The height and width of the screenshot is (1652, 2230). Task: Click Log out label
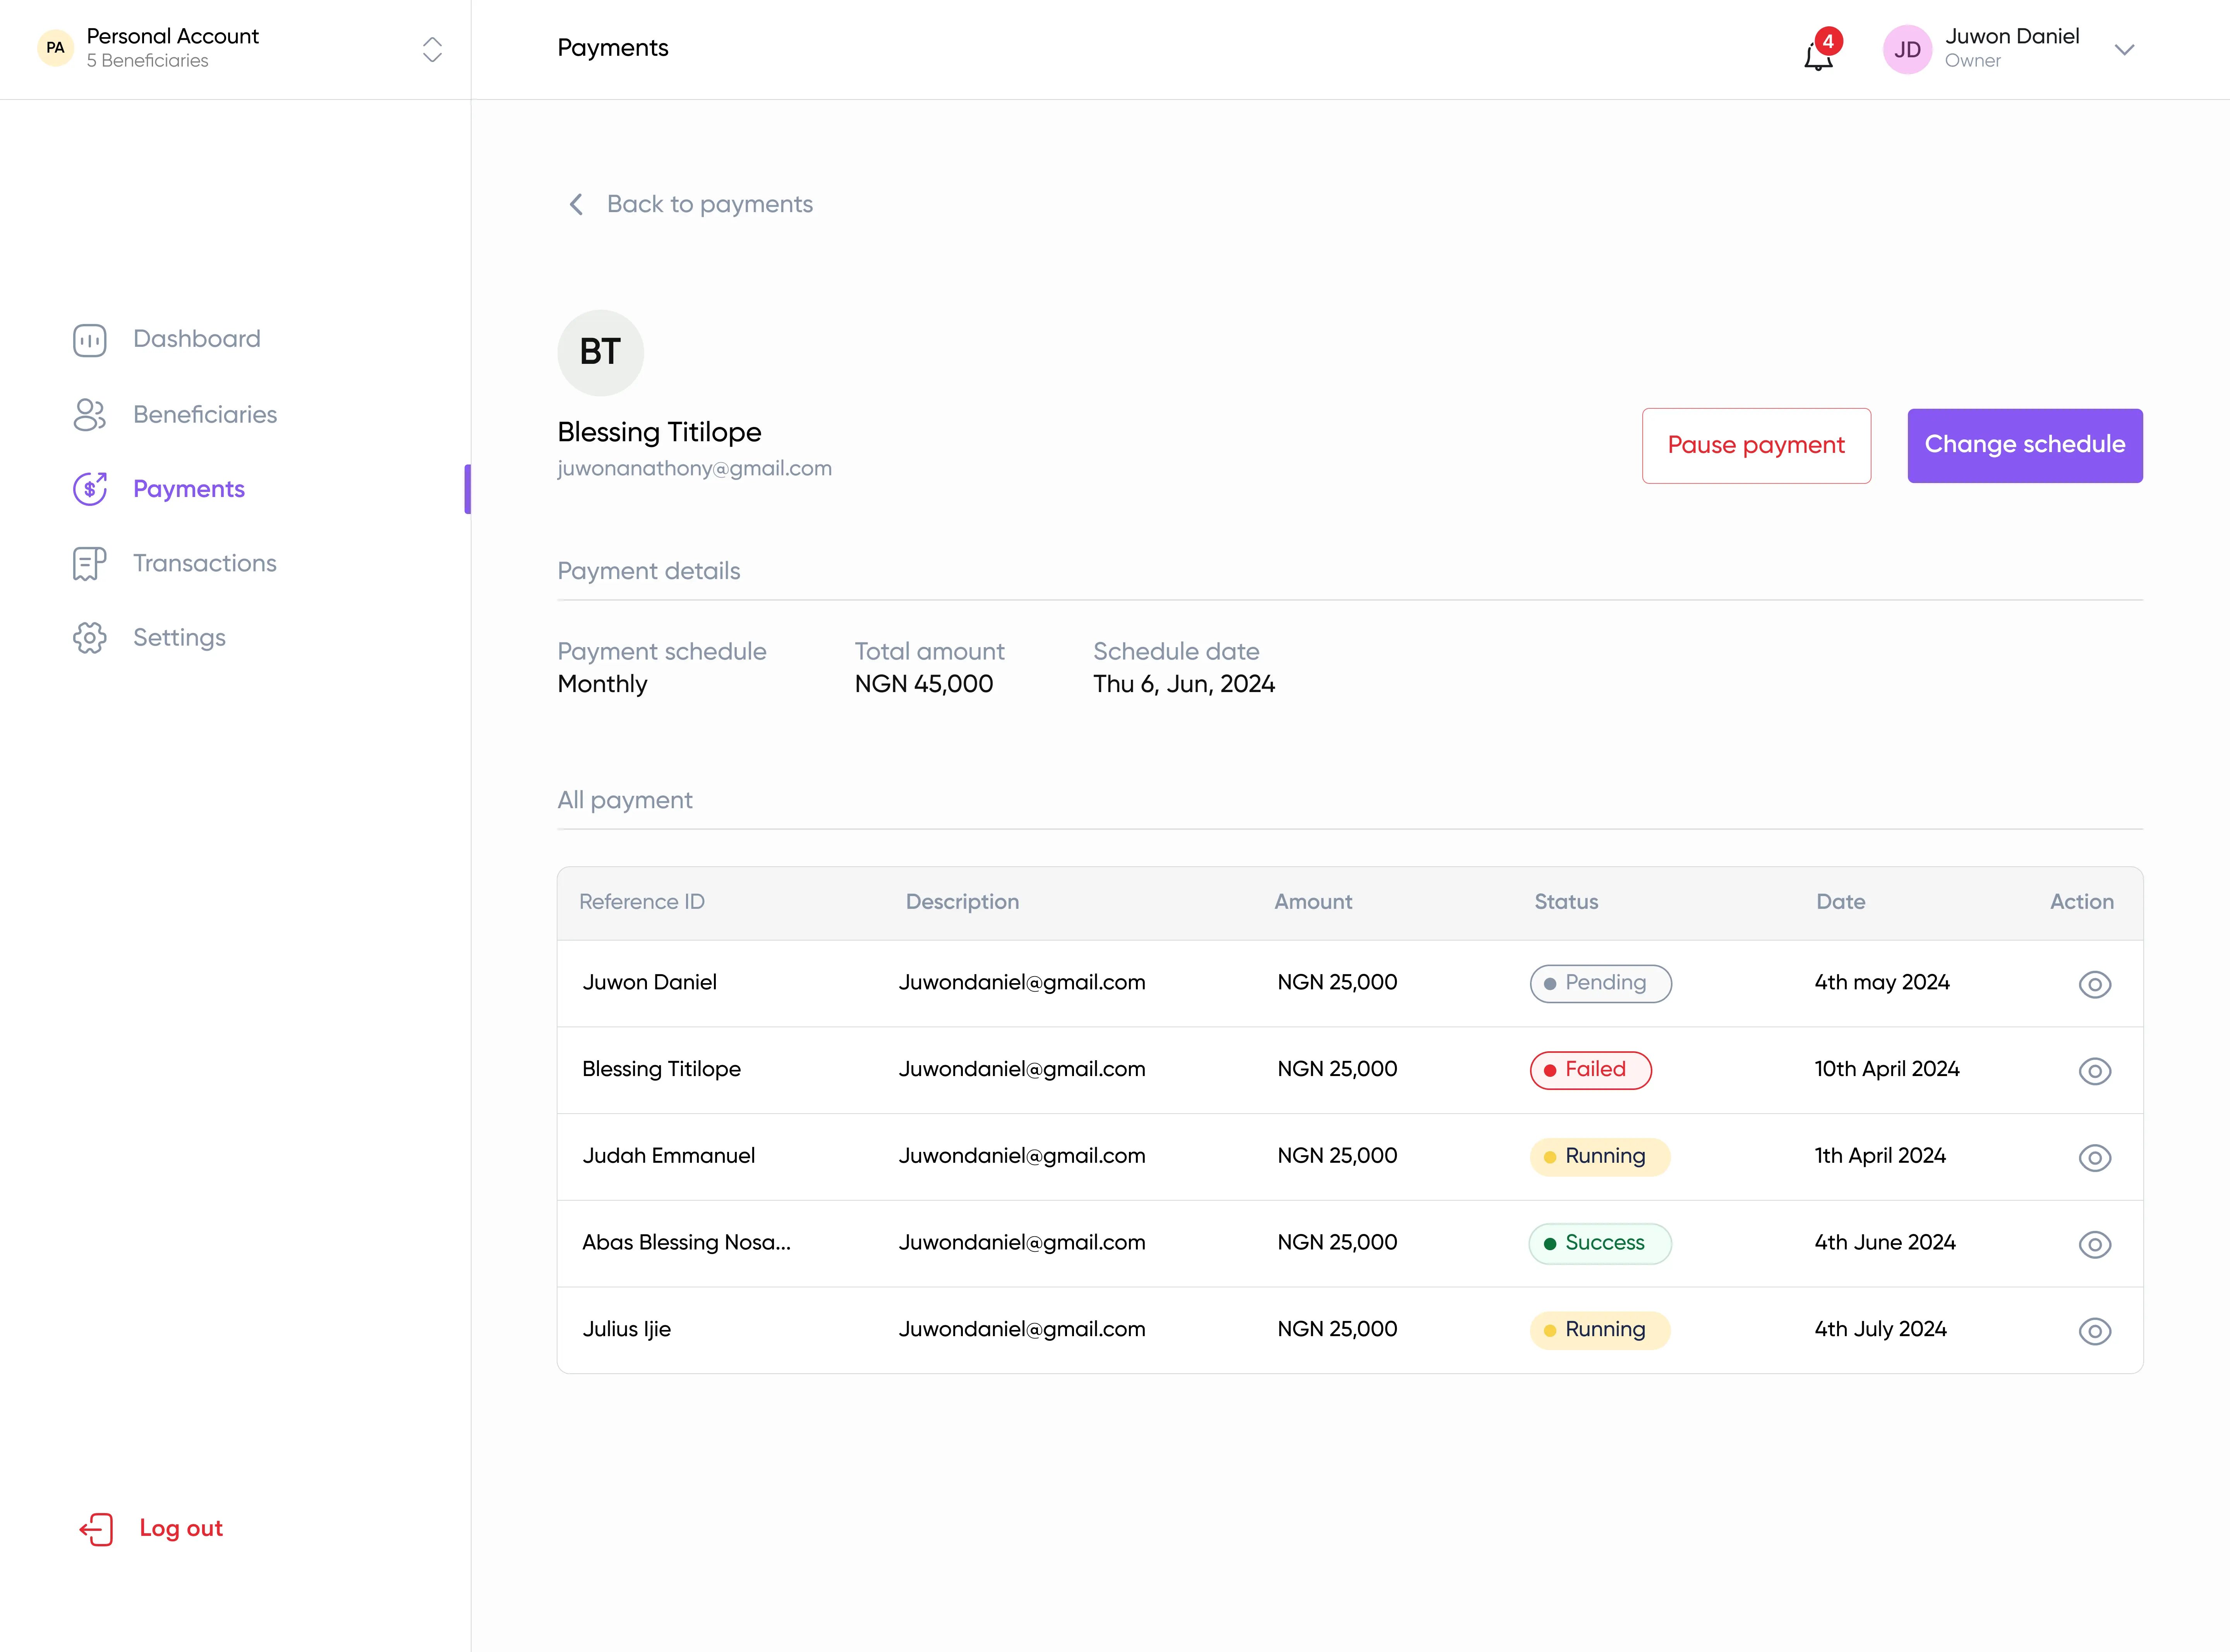pos(181,1528)
